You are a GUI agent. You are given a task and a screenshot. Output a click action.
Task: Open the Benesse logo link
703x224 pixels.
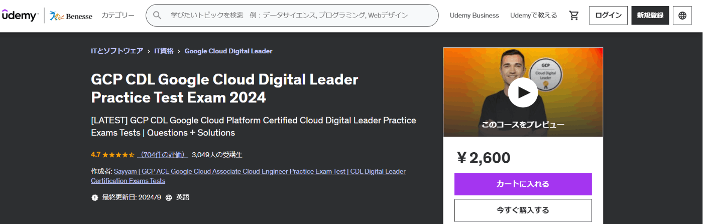[71, 16]
